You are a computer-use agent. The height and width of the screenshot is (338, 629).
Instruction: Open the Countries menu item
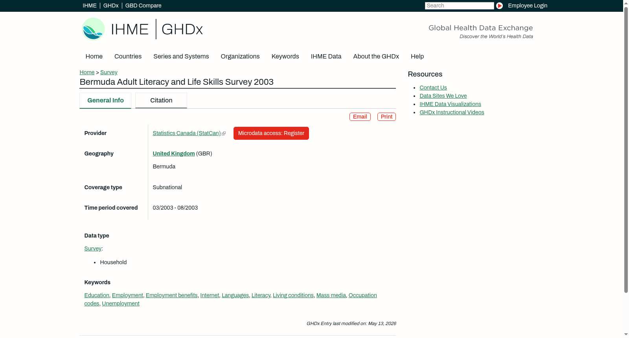coord(128,57)
